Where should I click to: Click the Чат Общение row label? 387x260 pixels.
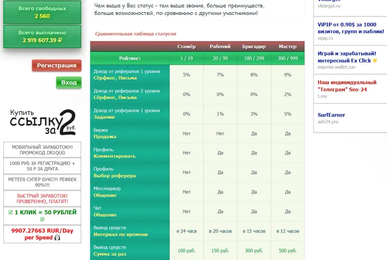pos(130,211)
